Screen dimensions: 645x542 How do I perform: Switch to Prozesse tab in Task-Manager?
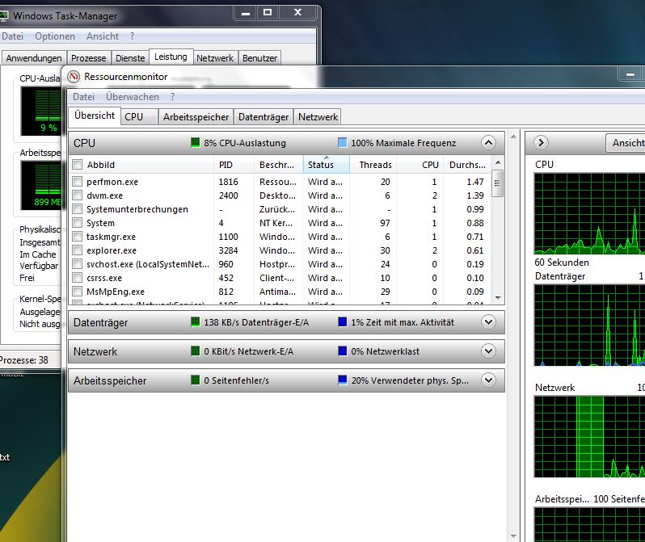(x=88, y=58)
